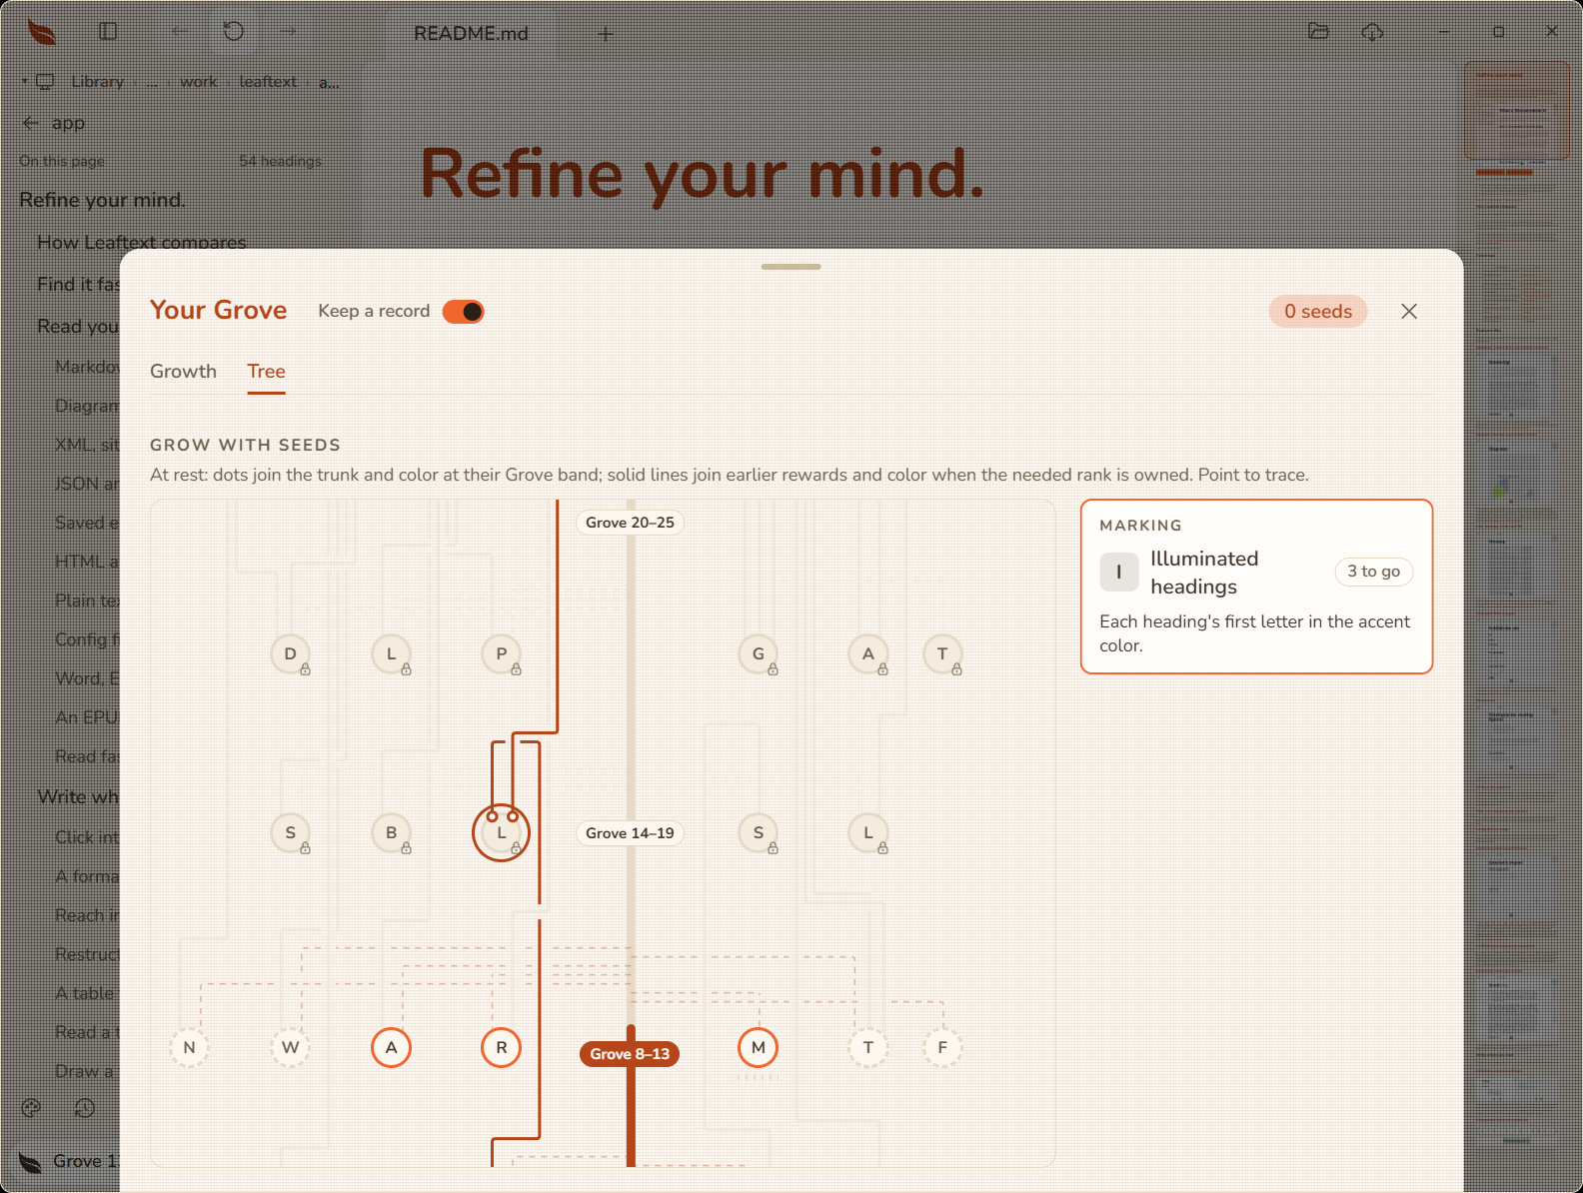
Task: Click the 3 to go badge
Action: [x=1373, y=572]
